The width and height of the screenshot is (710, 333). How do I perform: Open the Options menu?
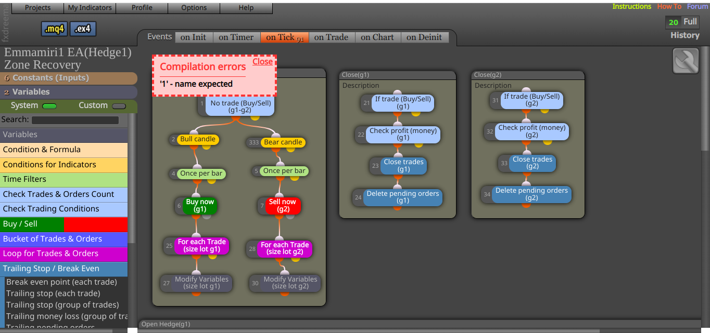(x=194, y=8)
